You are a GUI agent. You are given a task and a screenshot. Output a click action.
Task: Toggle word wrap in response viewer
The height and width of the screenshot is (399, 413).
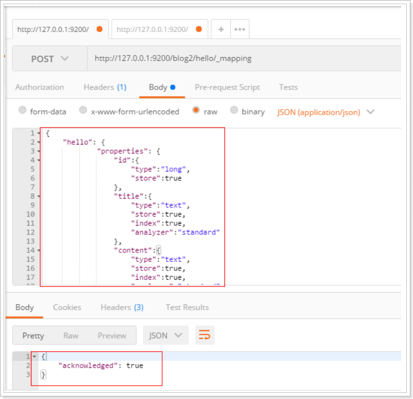pos(204,335)
